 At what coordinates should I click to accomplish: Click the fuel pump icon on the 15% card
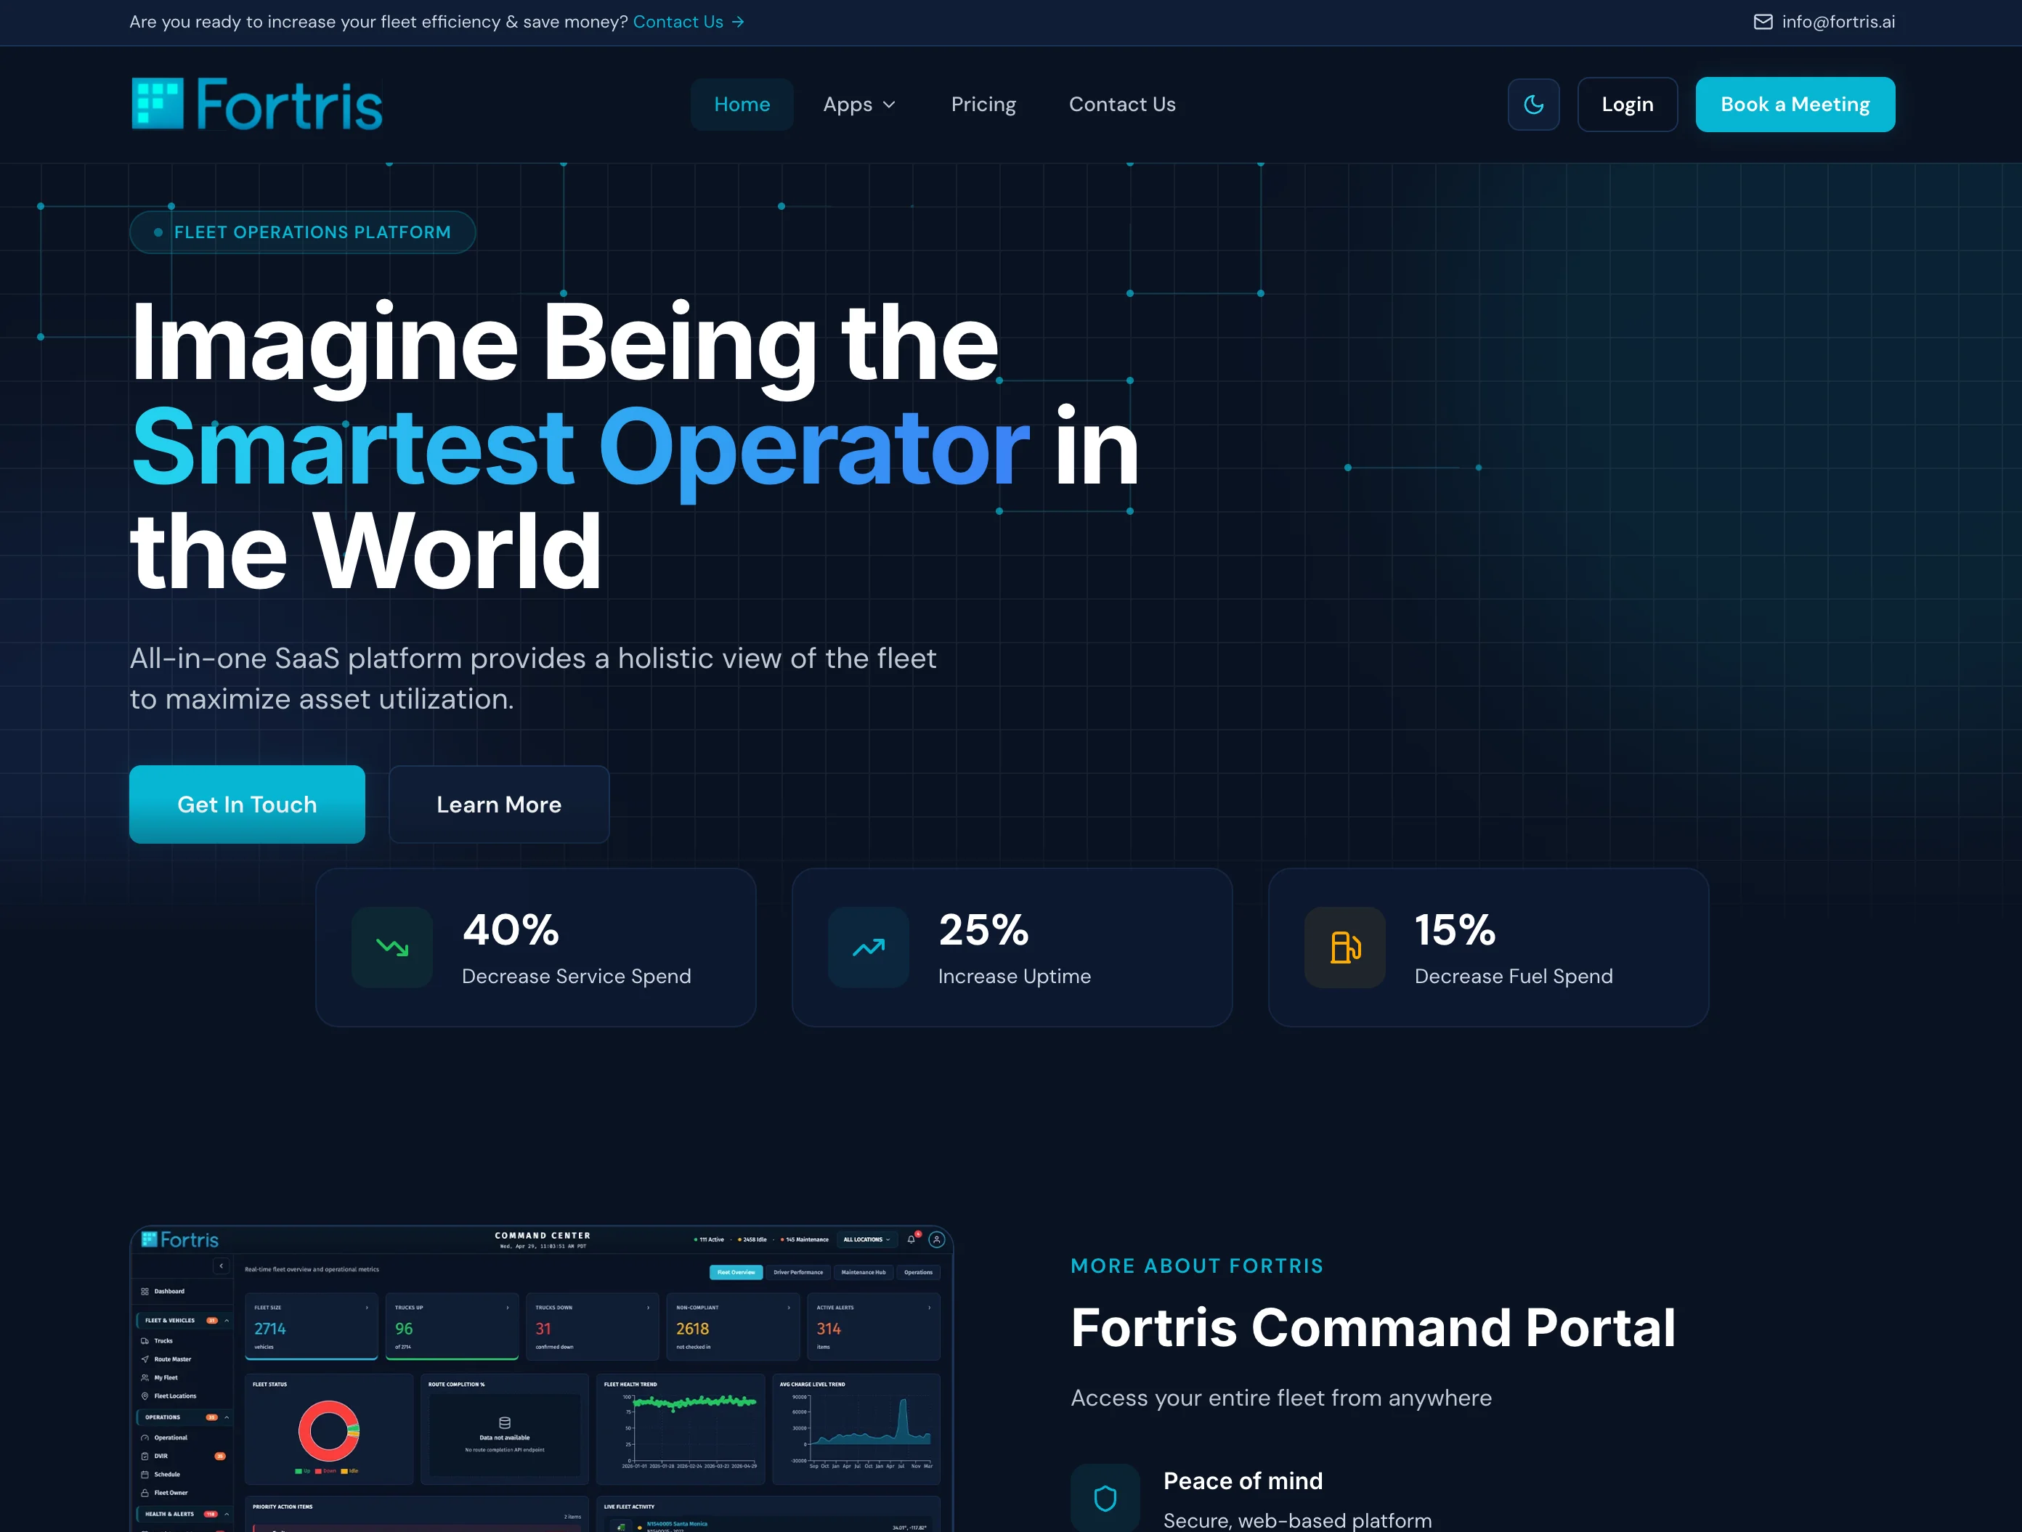(x=1344, y=947)
